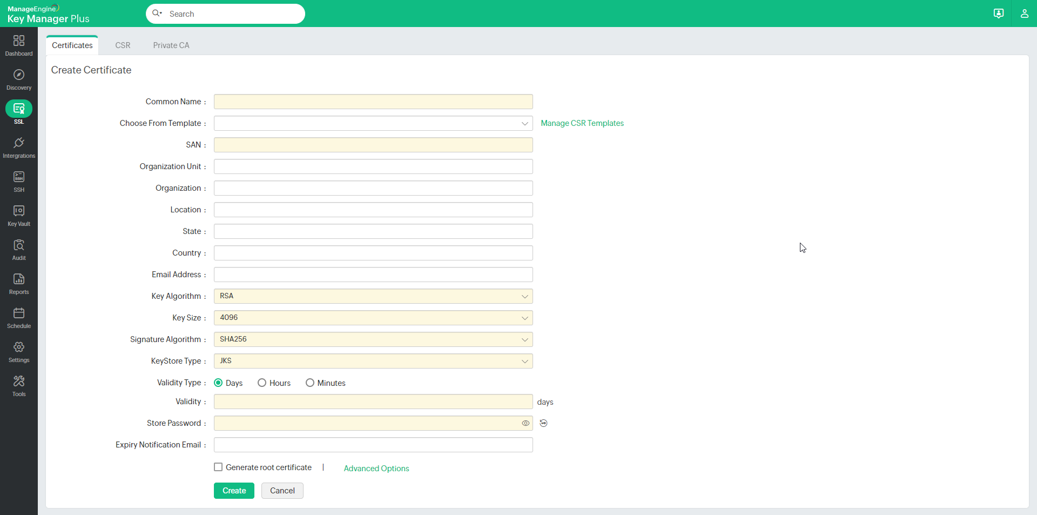The image size is (1037, 515).
Task: Click the Organization Unit input field
Action: (x=373, y=166)
